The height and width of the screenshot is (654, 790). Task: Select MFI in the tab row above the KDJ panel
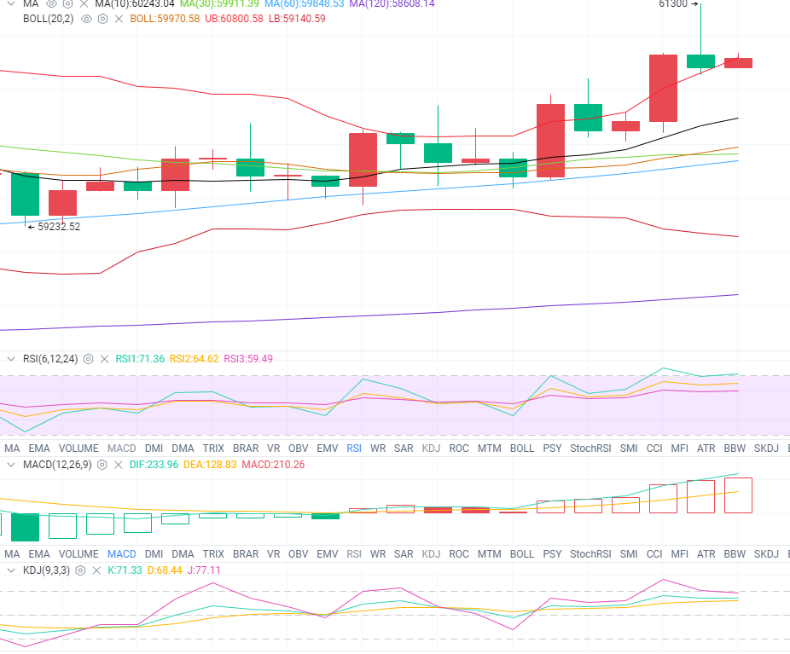pos(680,554)
